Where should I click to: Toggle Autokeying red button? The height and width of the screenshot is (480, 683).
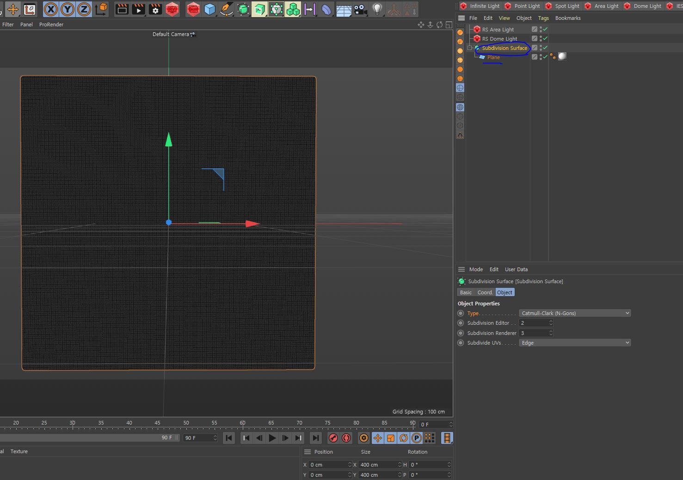(x=346, y=438)
